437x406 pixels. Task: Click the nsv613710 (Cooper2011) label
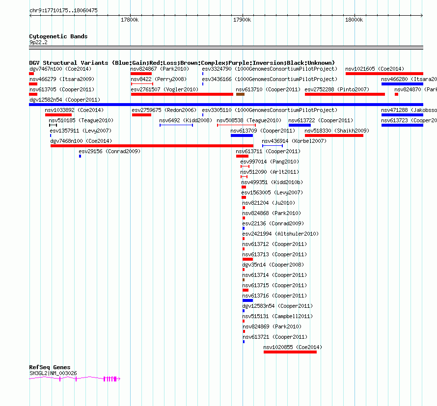(268, 89)
